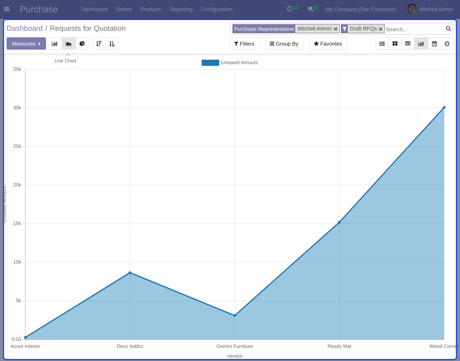Focus the Search input field
Image resolution: width=460 pixels, height=361 pixels.
pos(414,29)
